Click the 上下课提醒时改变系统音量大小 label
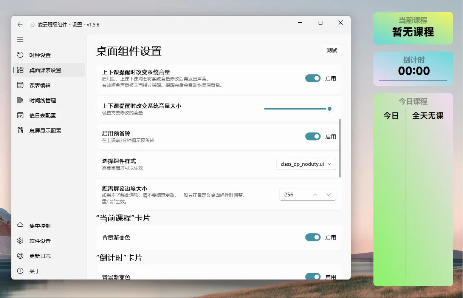The height and width of the screenshot is (298, 463). [141, 106]
